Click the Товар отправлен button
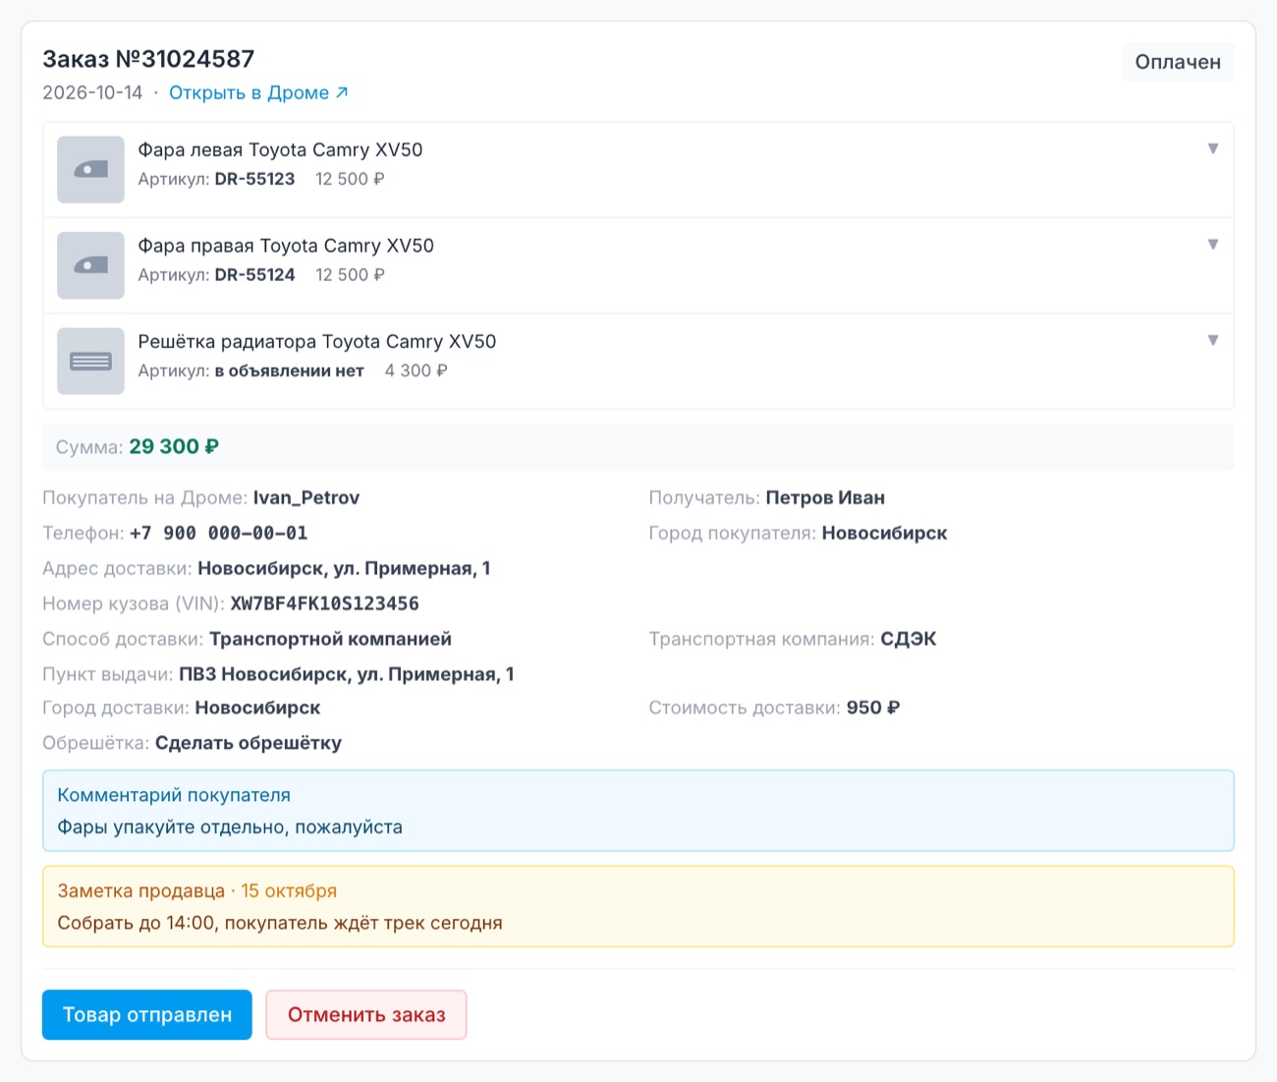1277x1082 pixels. tap(147, 1014)
